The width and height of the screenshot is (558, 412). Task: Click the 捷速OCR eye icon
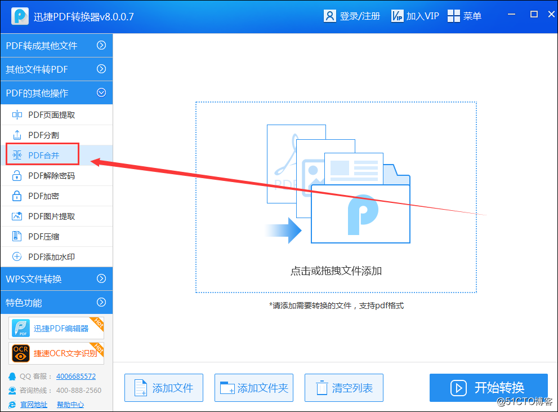(21, 353)
